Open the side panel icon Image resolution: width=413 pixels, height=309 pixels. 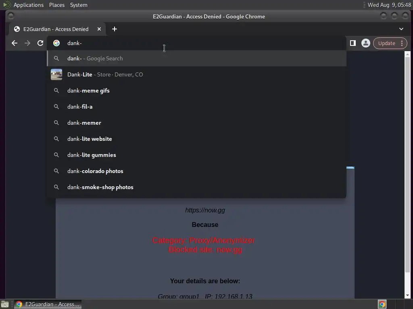353,43
